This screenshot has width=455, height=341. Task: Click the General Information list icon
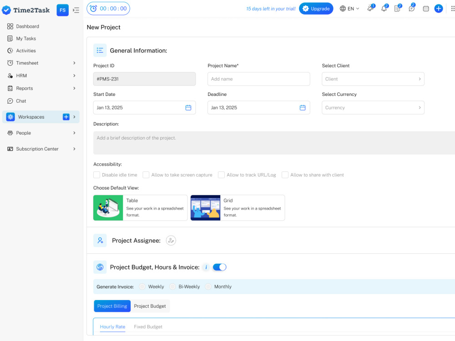[100, 50]
